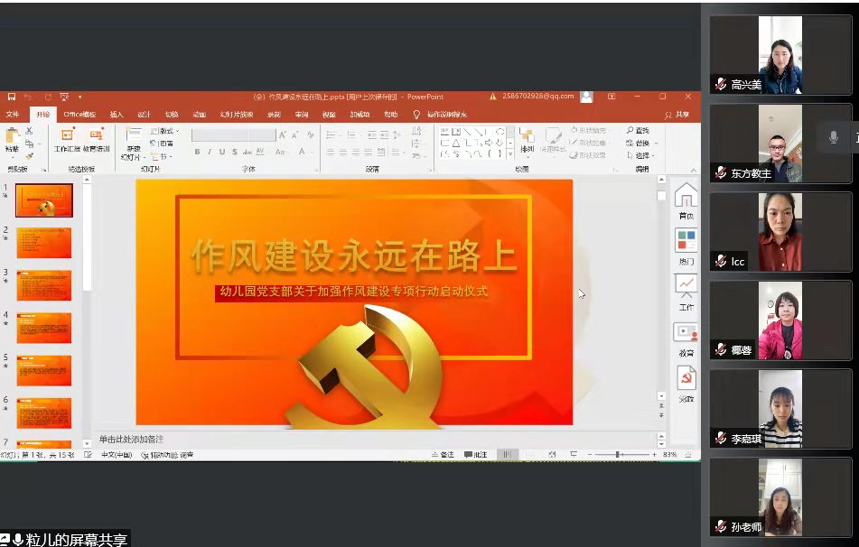Click the 操作说明搜索 tell me box

pos(441,115)
